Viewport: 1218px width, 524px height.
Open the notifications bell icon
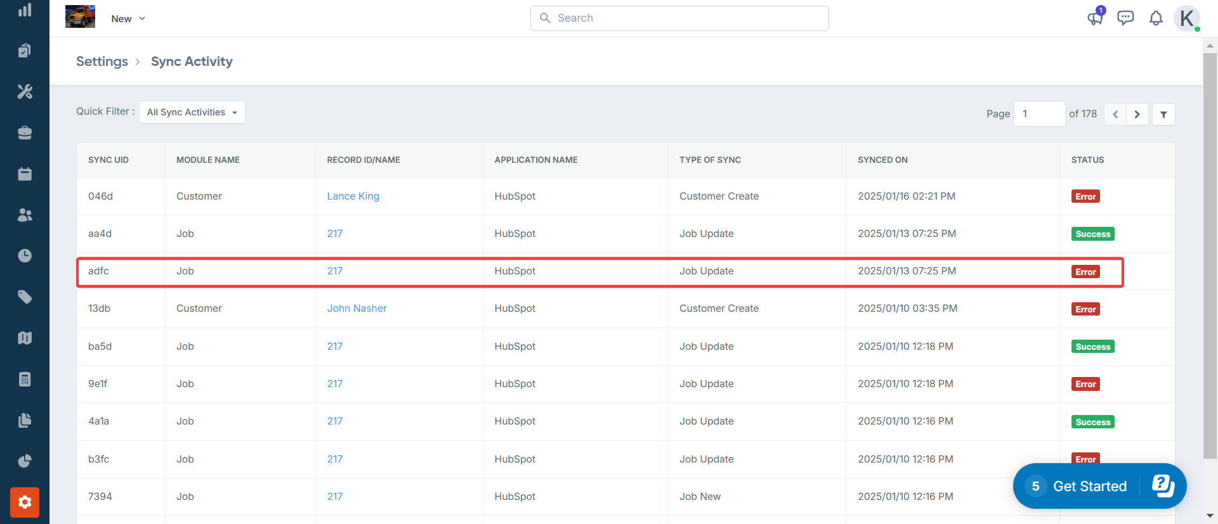coord(1156,18)
